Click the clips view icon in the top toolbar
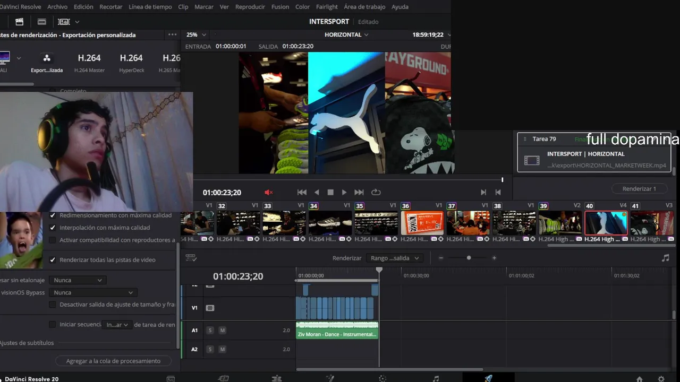The width and height of the screenshot is (680, 382). tap(64, 22)
